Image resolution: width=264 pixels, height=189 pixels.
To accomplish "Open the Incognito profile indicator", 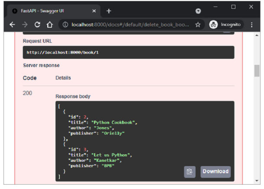I will [x=226, y=25].
